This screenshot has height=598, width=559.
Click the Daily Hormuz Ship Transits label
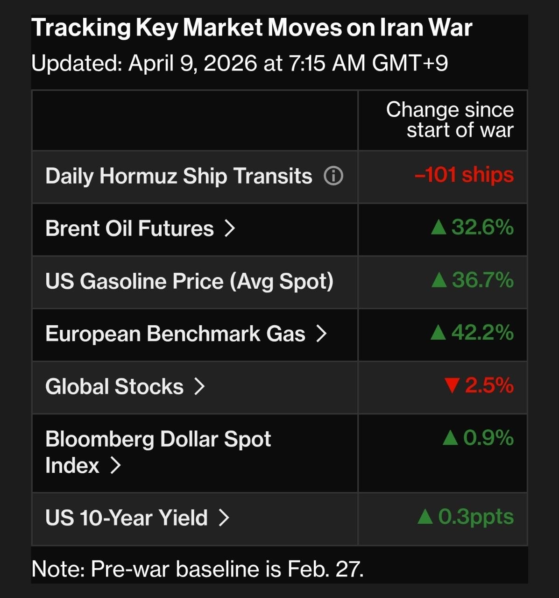coord(178,176)
